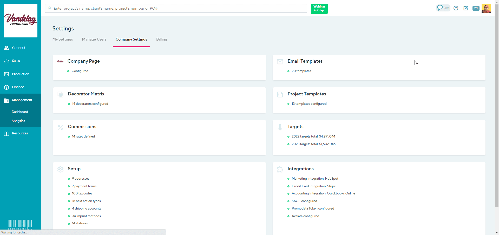Collapse the Management sidebar section
This screenshot has height=235, width=499.
pyautogui.click(x=22, y=100)
